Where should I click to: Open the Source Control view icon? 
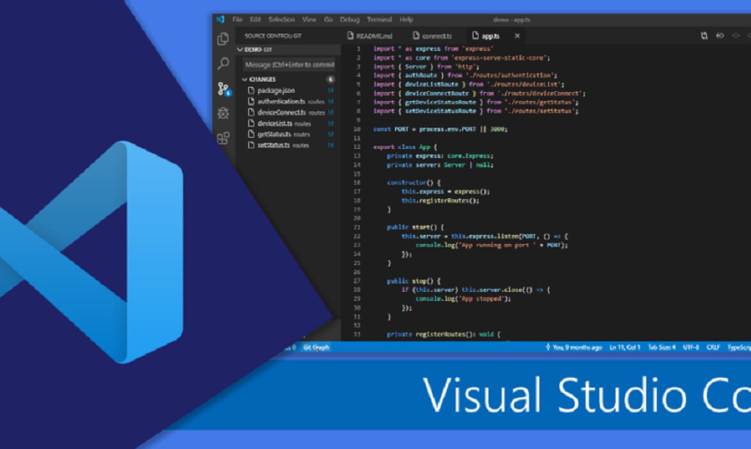(x=224, y=89)
